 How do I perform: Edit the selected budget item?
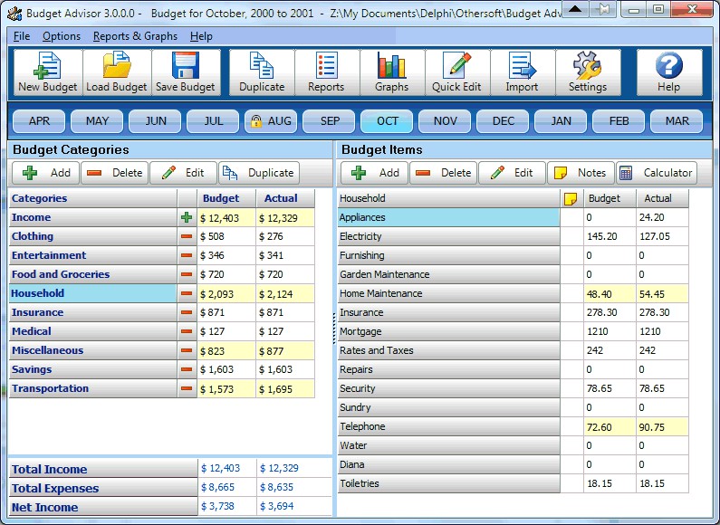pos(512,173)
